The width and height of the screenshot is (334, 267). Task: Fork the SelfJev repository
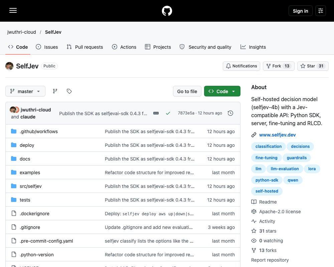[279, 66]
